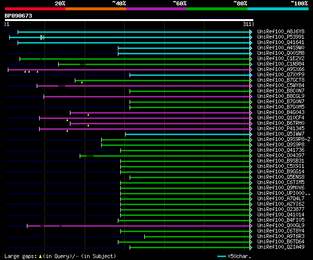Click the 311 query end position label

(x=247, y=24)
